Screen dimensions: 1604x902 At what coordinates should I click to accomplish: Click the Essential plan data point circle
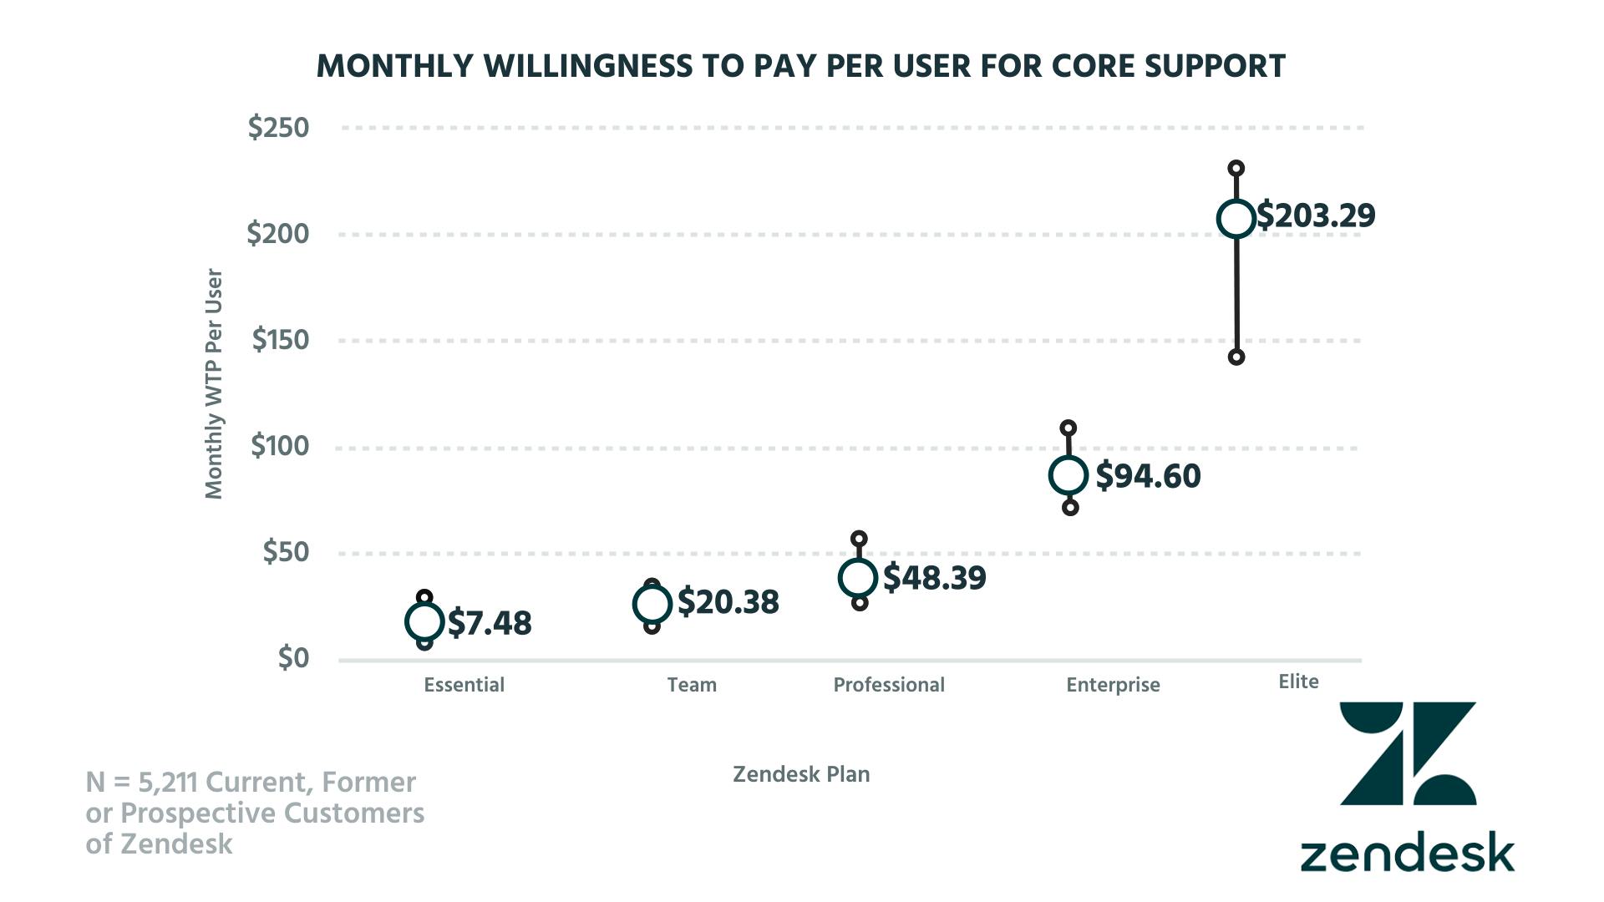[x=424, y=621]
